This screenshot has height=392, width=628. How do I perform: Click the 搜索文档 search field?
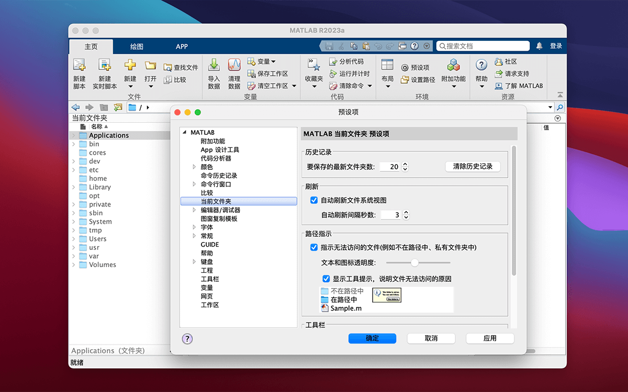pyautogui.click(x=484, y=46)
